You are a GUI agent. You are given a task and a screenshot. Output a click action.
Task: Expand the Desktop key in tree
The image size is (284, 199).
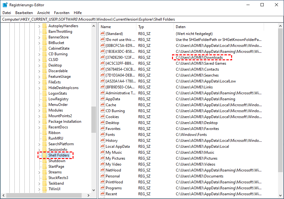point(39,66)
